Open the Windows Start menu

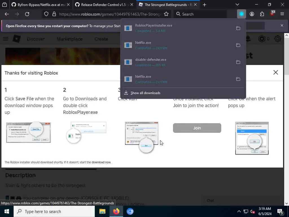7,211
